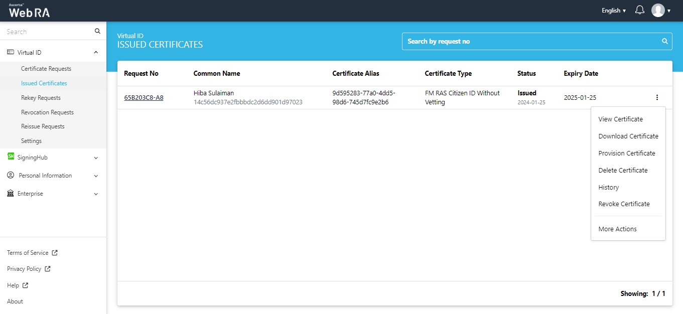This screenshot has height=314, width=683.
Task: Open Rekey Requests page
Action: (x=41, y=98)
